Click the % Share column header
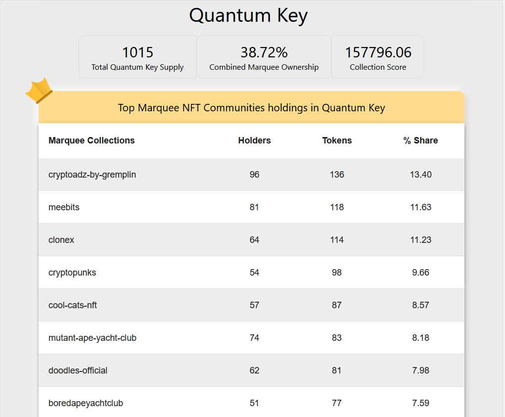505x417 pixels. click(420, 140)
